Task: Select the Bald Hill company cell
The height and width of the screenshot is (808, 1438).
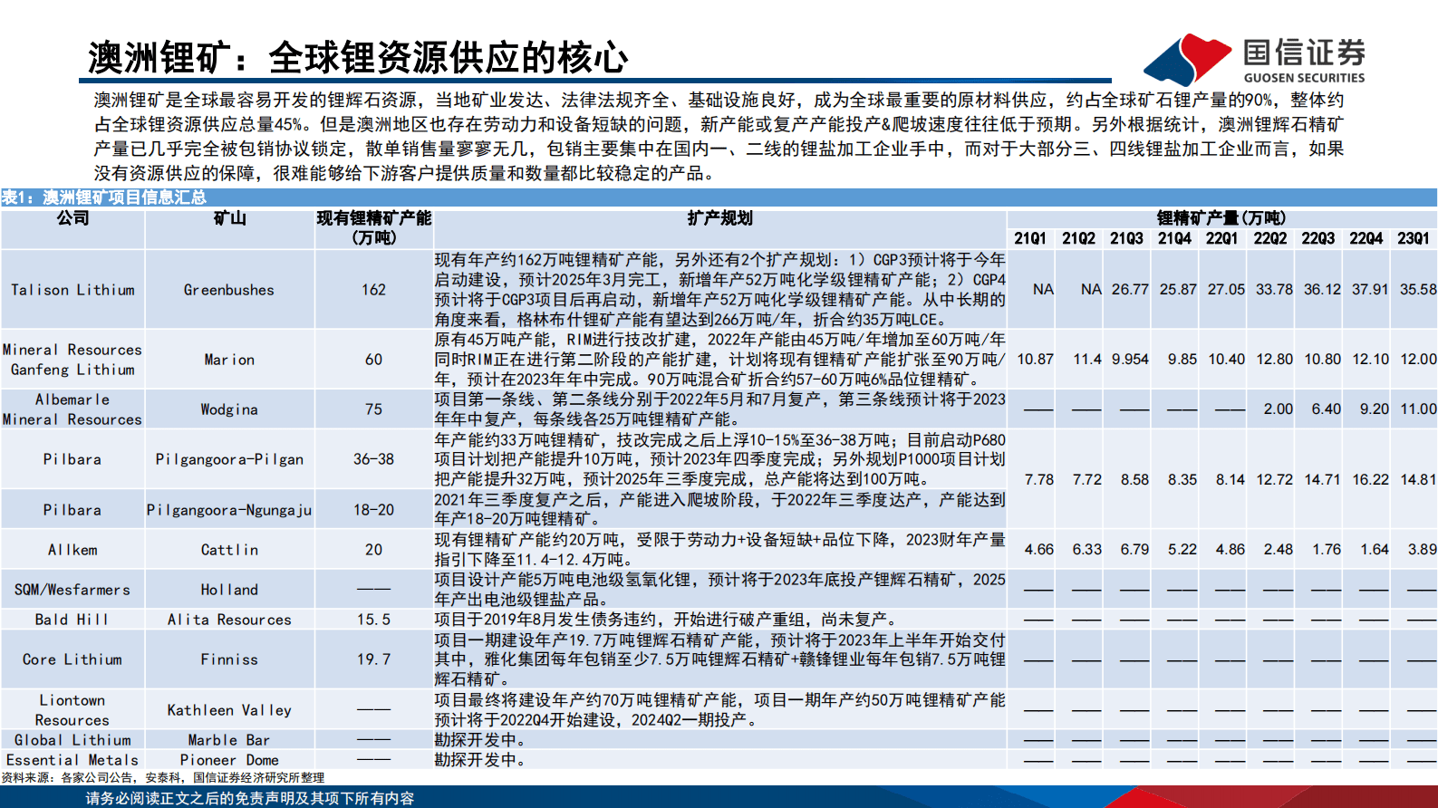Action: point(72,620)
